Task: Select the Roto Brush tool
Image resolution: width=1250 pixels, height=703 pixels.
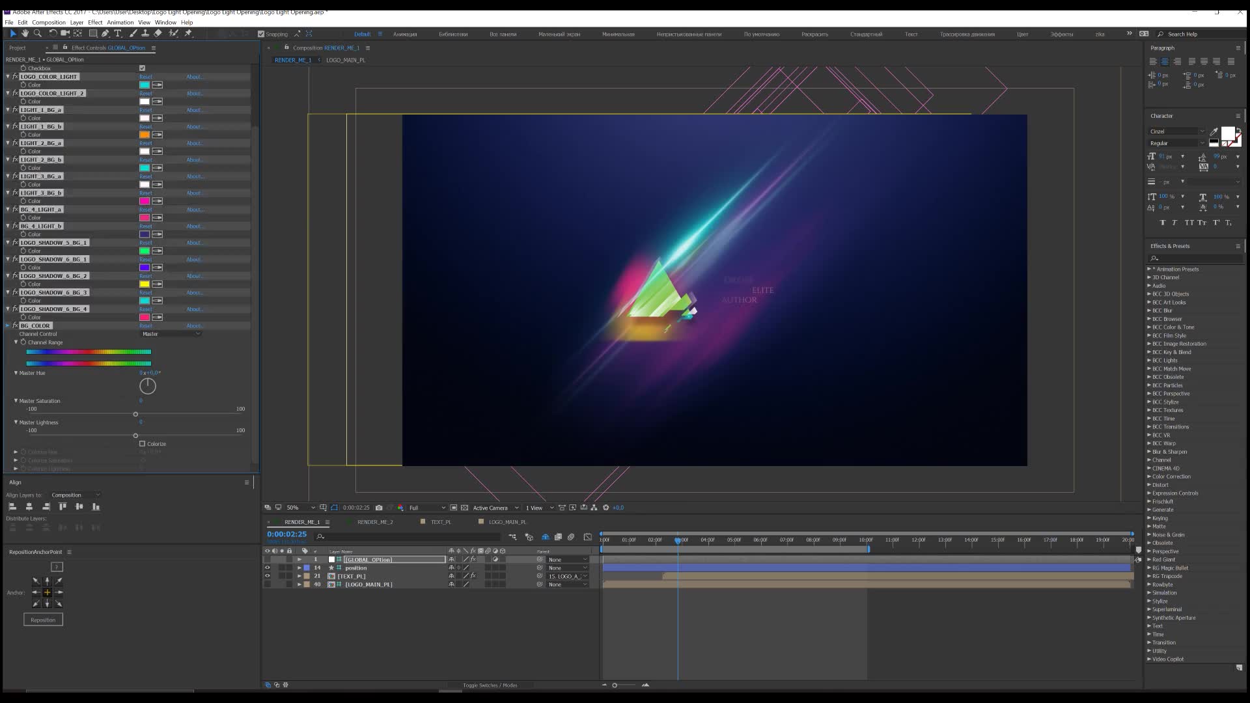Action: pos(173,33)
